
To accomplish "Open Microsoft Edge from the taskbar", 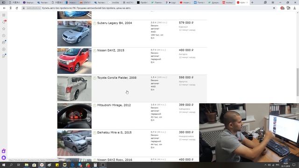I will click(72, 165).
